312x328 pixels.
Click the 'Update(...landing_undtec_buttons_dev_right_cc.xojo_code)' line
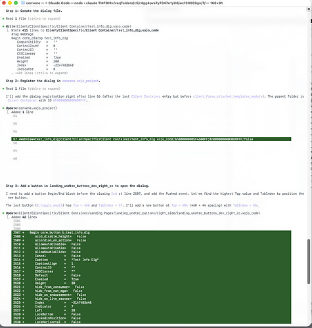[133, 213]
